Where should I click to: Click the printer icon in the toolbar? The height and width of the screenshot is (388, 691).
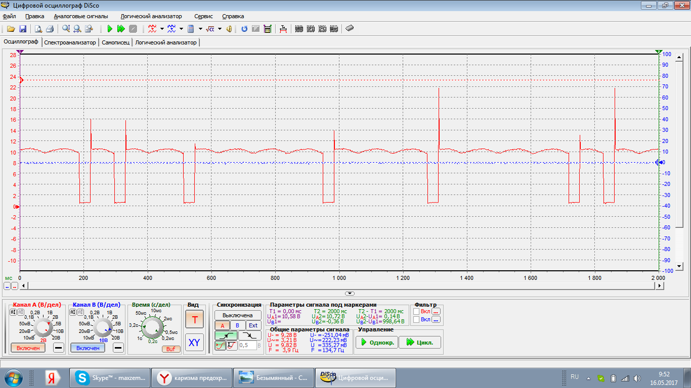[x=50, y=29]
